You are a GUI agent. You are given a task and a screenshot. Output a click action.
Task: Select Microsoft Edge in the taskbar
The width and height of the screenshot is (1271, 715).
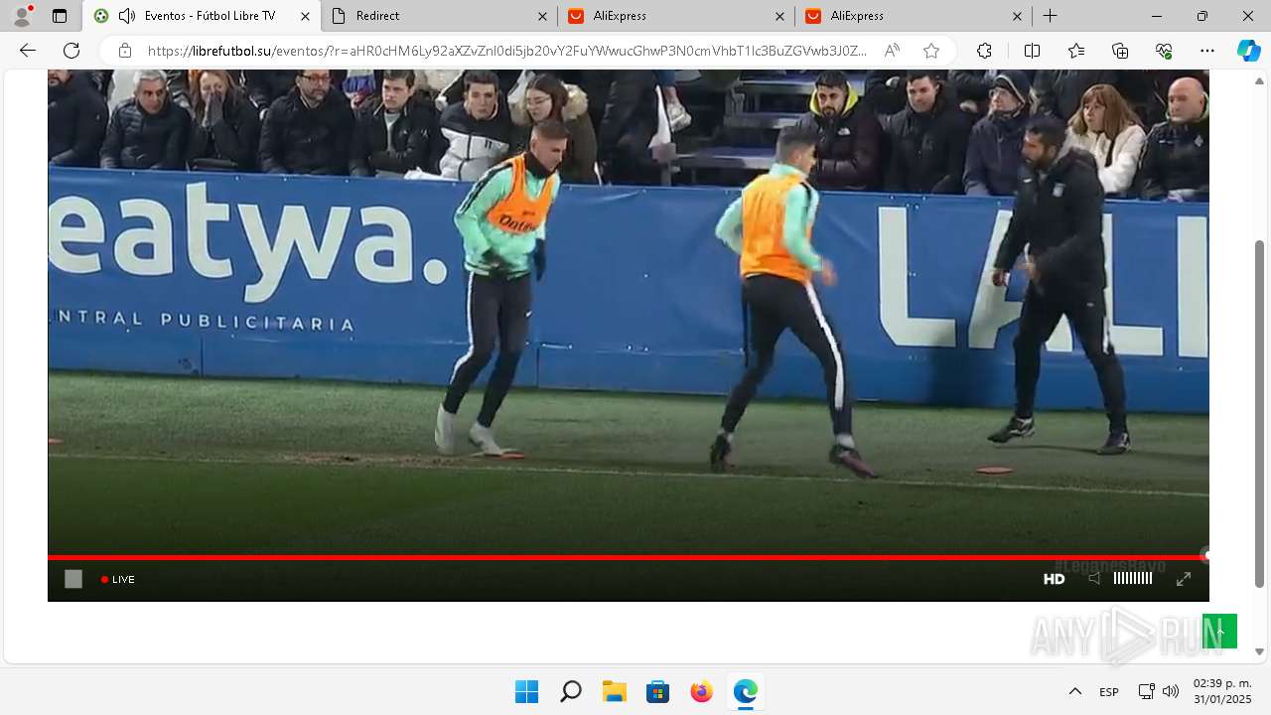(x=745, y=691)
